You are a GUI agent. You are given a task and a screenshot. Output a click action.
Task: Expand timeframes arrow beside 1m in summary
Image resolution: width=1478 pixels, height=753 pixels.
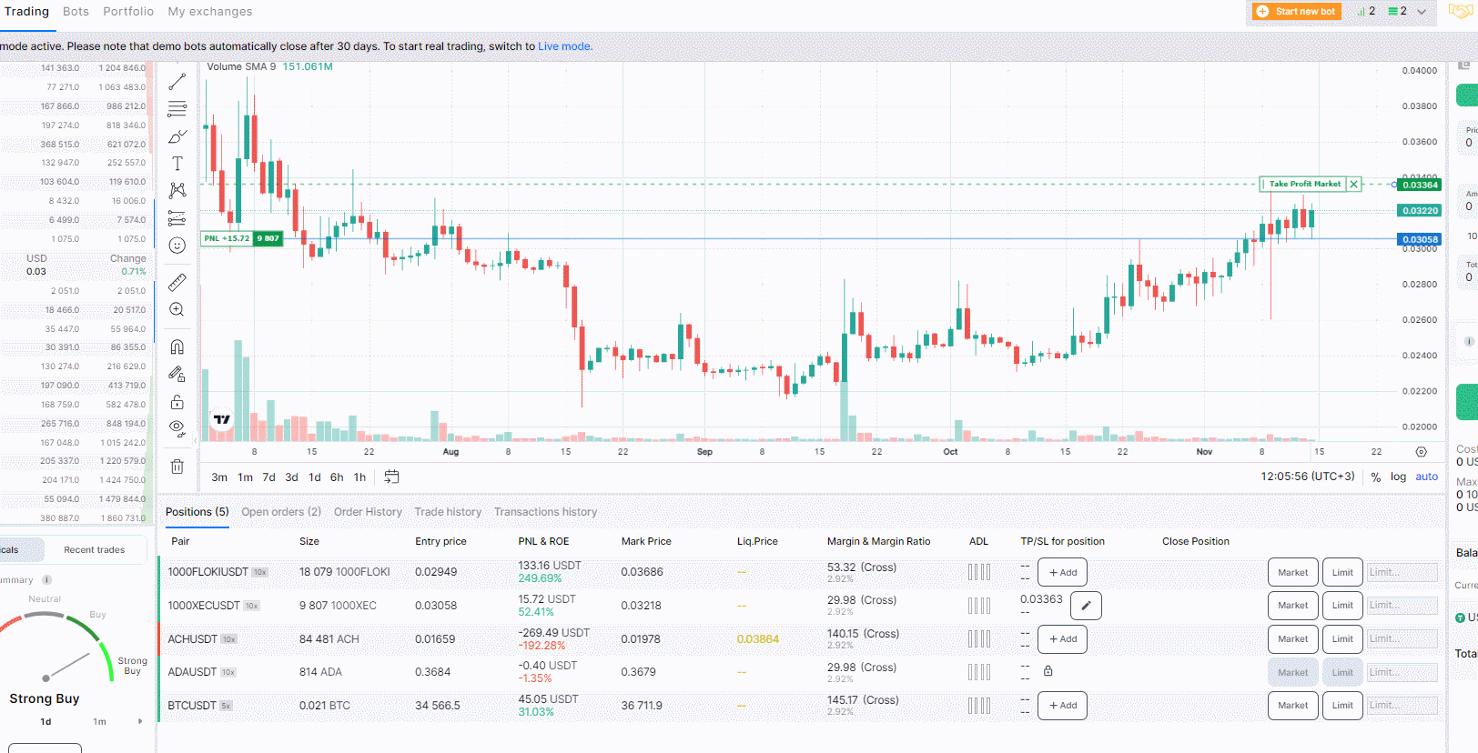click(x=140, y=722)
